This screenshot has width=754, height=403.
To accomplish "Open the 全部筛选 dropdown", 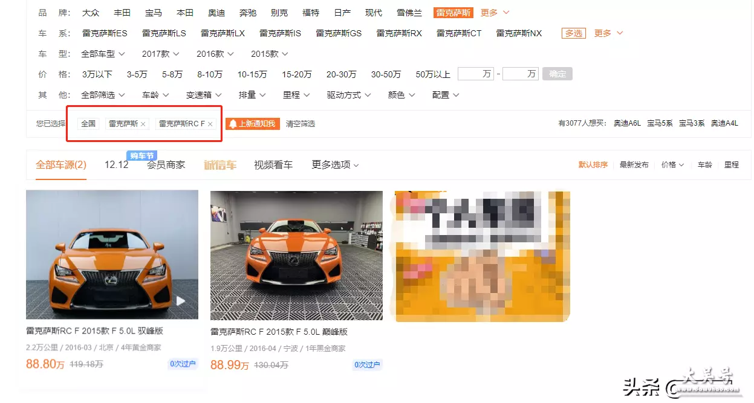I will click(x=103, y=95).
